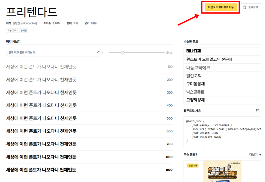Click the 무슨 폰트? heading

[190, 154]
